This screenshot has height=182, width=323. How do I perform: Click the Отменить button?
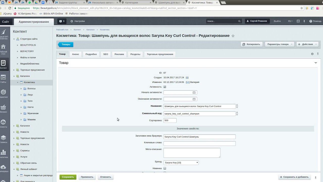(x=105, y=177)
